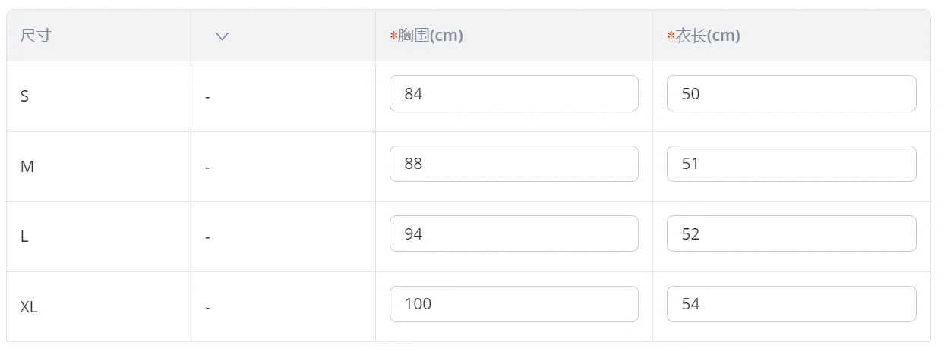Screen dimensions: 944x351
Task: Click the length input for size M
Action: point(791,164)
